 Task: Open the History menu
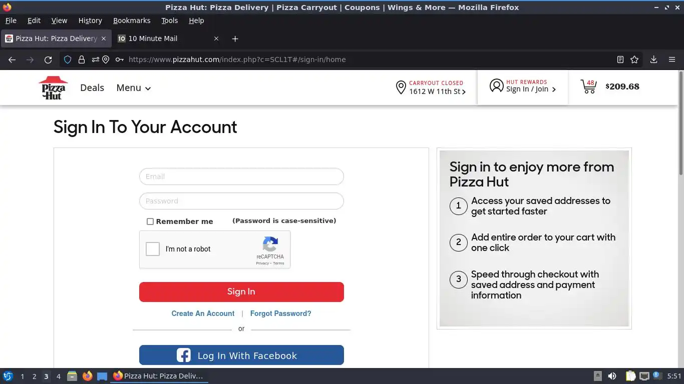[90, 20]
